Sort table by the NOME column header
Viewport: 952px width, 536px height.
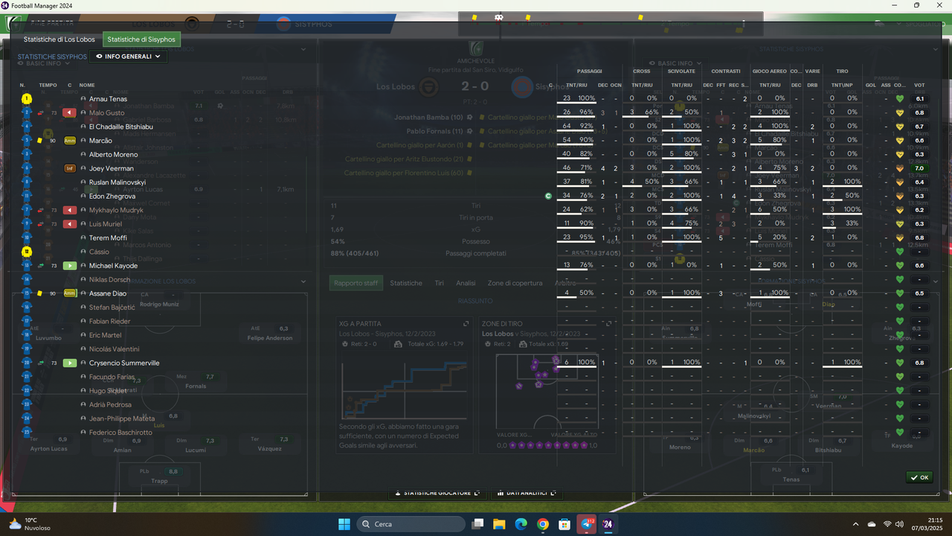87,85
